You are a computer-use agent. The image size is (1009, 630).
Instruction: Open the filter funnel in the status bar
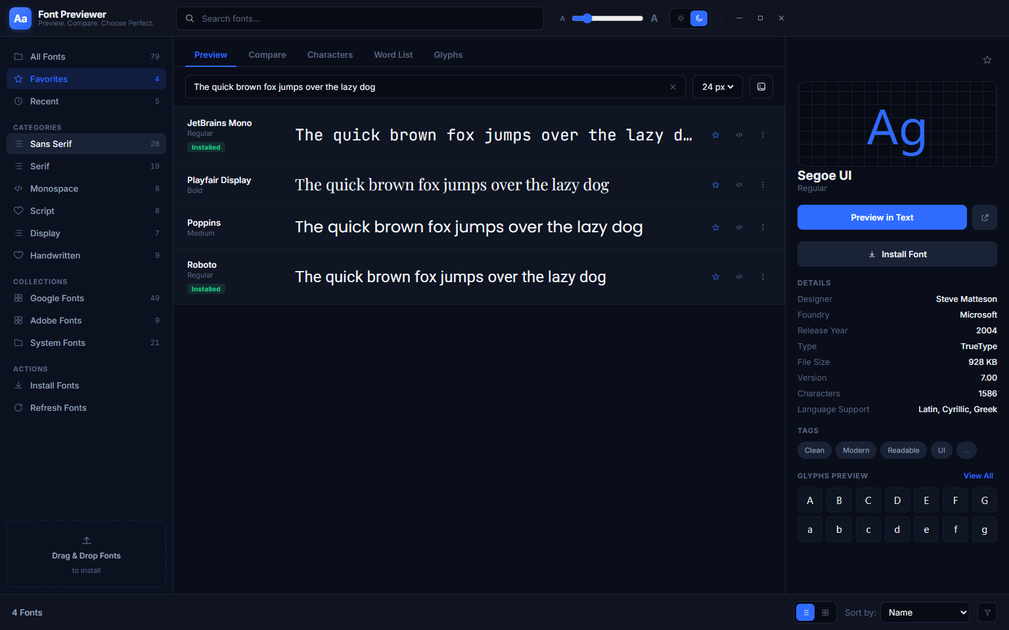tap(987, 612)
